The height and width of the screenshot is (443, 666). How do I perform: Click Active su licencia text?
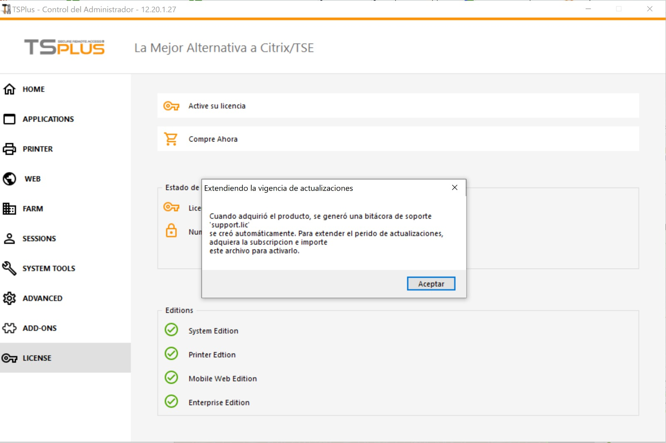point(217,106)
